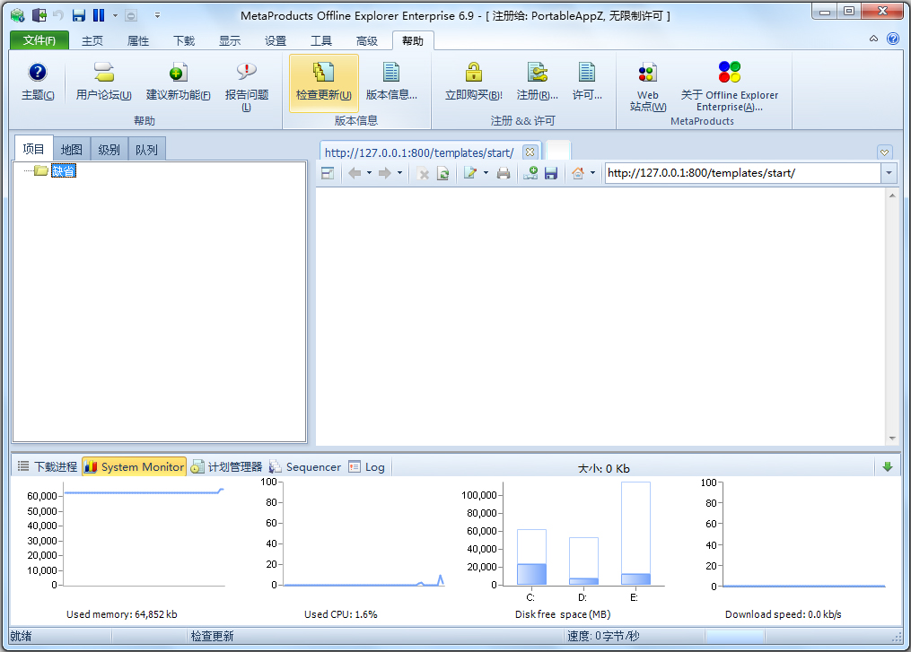Expand the URL address bar dropdown
The image size is (911, 652).
[888, 173]
